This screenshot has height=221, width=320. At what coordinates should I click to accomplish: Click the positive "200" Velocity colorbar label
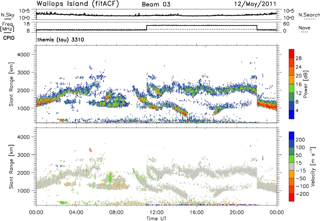[300, 140]
